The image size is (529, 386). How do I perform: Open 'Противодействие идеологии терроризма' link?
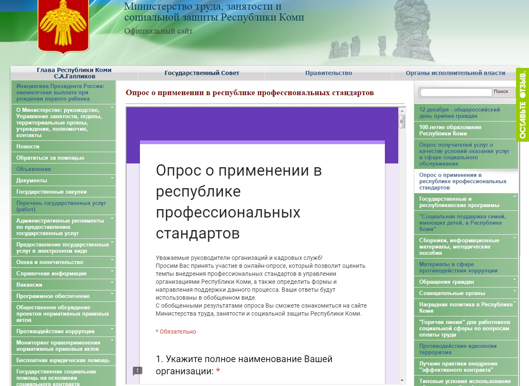(466, 349)
